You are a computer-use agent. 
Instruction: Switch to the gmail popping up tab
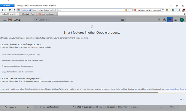point(48,14)
